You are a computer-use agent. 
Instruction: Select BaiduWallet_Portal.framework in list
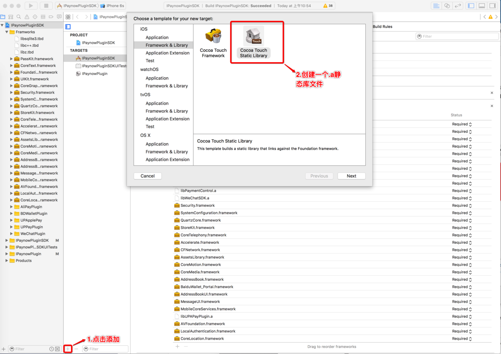[207, 287]
